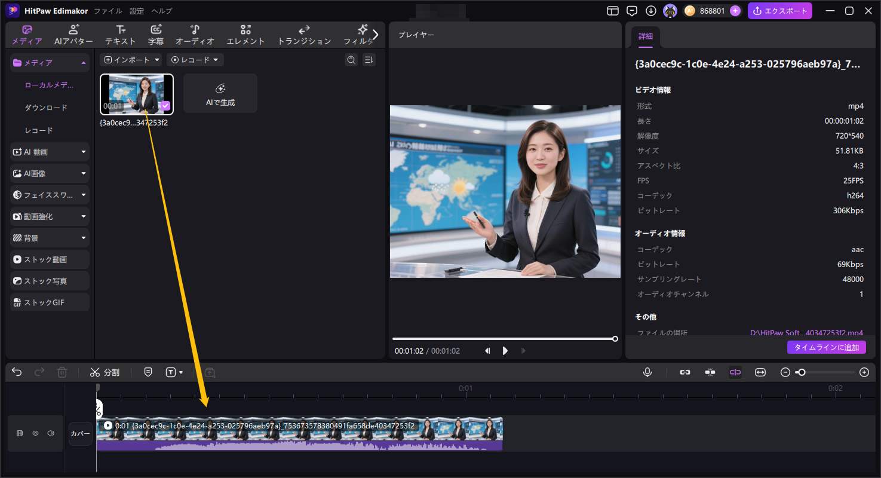This screenshot has width=881, height=478.
Task: Lock the timeline track
Action: pos(20,433)
